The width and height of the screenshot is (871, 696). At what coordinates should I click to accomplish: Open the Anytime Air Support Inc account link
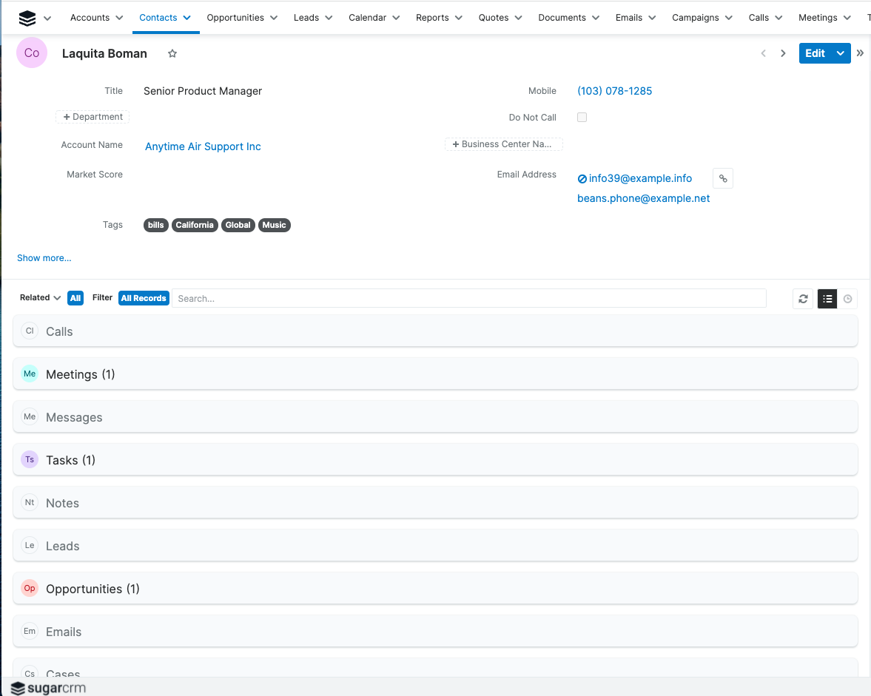pos(202,146)
